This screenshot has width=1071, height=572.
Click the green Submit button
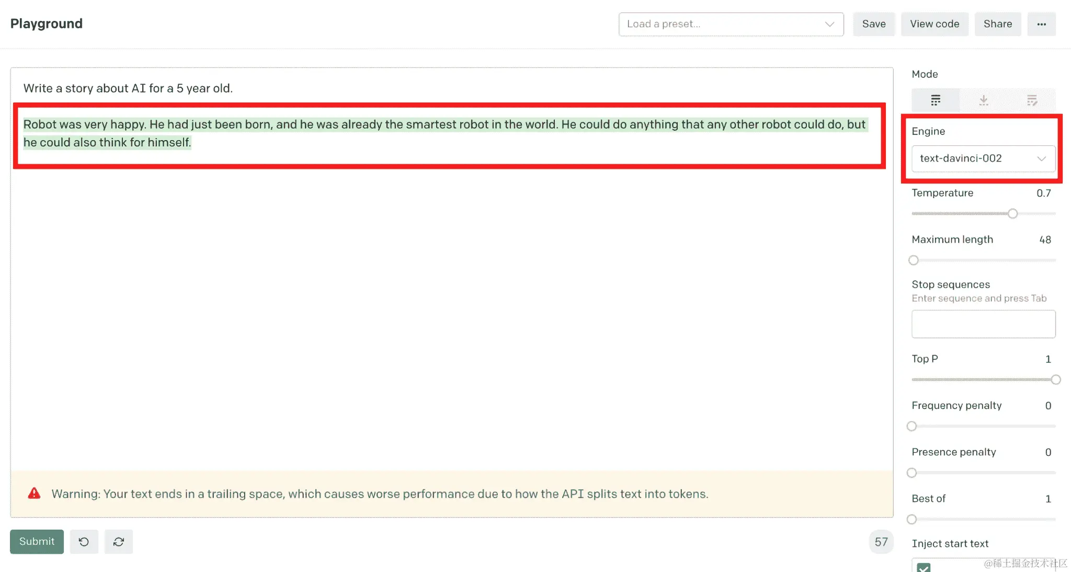pos(37,542)
